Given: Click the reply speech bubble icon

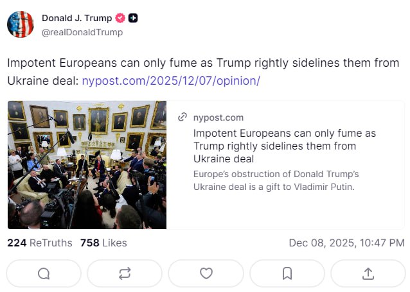Looking at the screenshot, I should 44,273.
